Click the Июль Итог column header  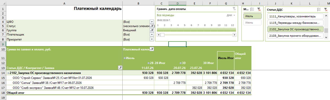226,58
